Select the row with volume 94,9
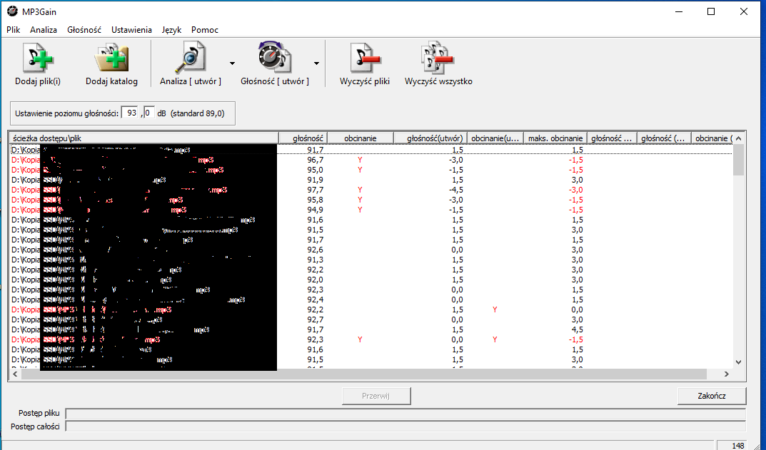 click(x=371, y=210)
